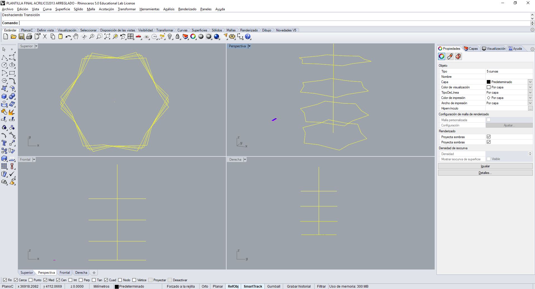This screenshot has width=535, height=289.
Task: Toggle SmartTrack in the status bar
Action: (x=253, y=286)
